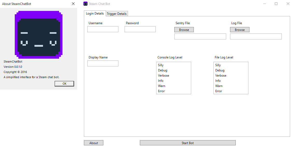
Task: Maximize the Steam Chat Bot window
Action: click(x=276, y=4)
